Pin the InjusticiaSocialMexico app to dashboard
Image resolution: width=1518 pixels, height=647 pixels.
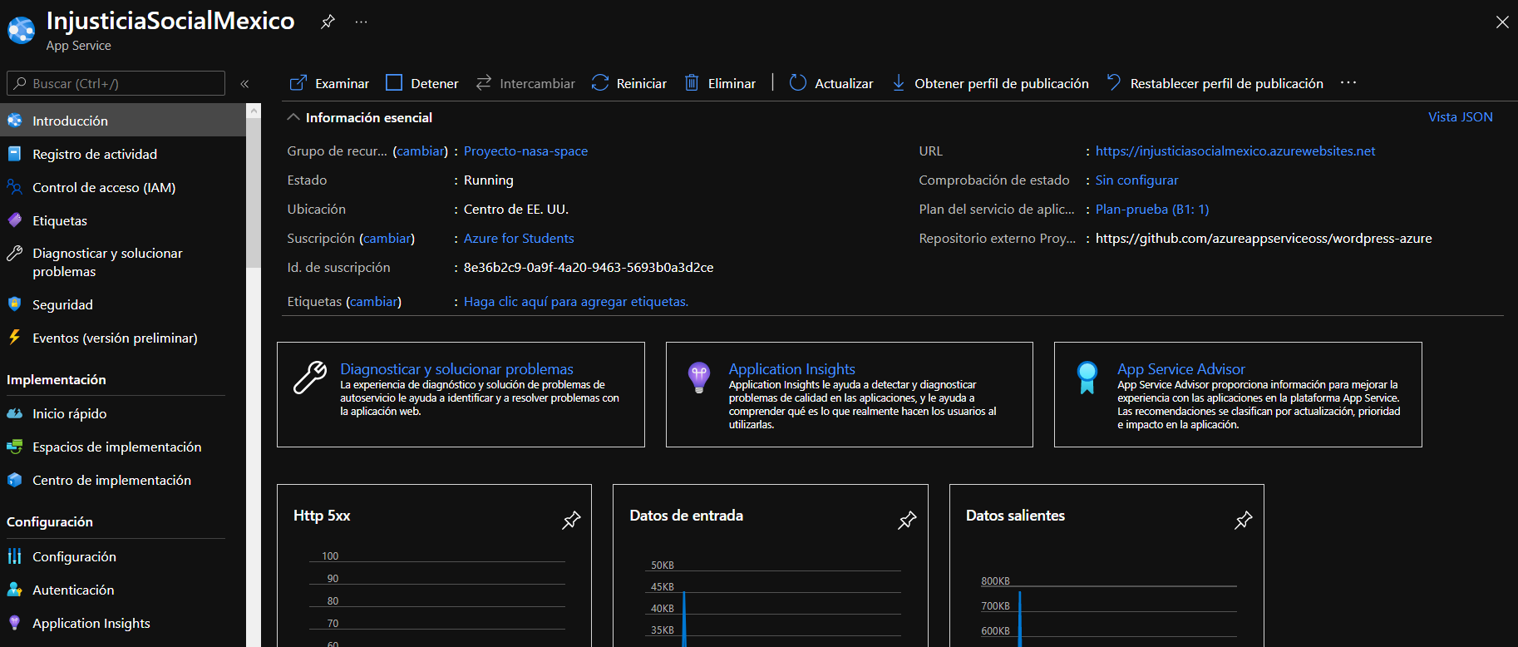click(328, 22)
